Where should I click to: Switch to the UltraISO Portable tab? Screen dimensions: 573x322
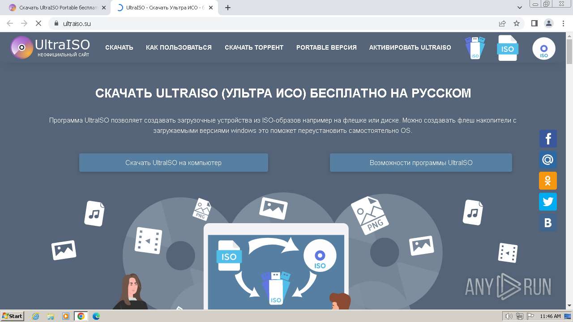tap(58, 8)
